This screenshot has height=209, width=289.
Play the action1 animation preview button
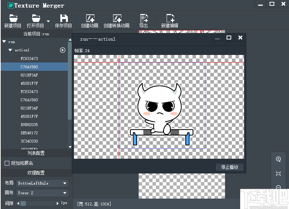point(62,50)
